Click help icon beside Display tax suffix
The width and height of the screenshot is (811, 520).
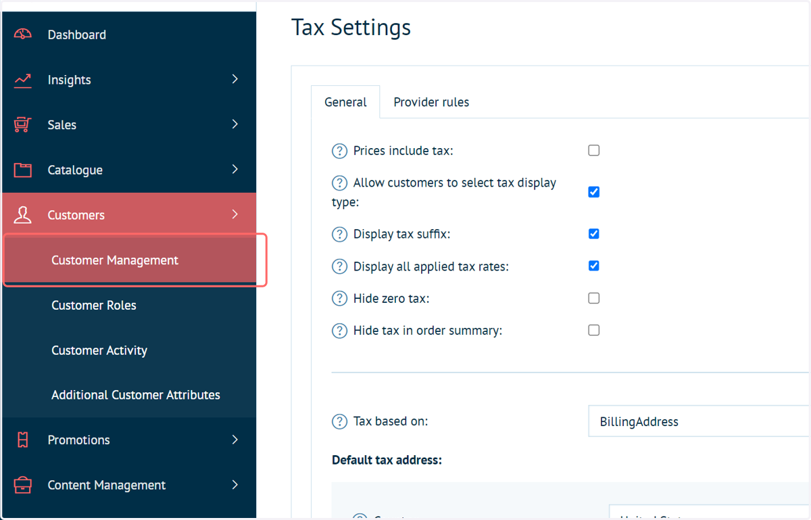[339, 235]
